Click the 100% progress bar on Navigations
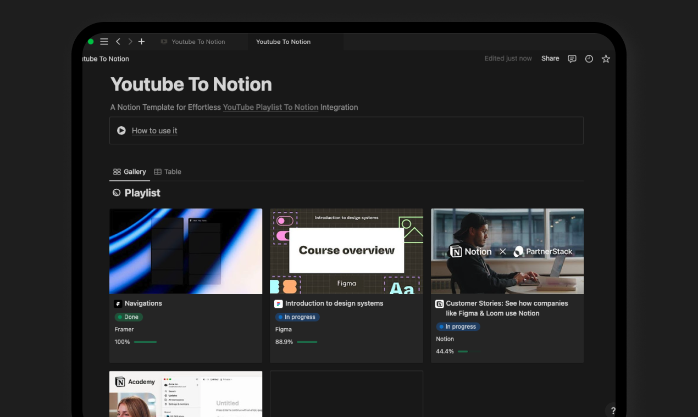Screen dimensions: 698x417 click(146, 342)
